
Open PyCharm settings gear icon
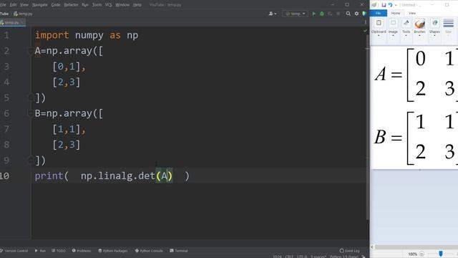pos(356,14)
